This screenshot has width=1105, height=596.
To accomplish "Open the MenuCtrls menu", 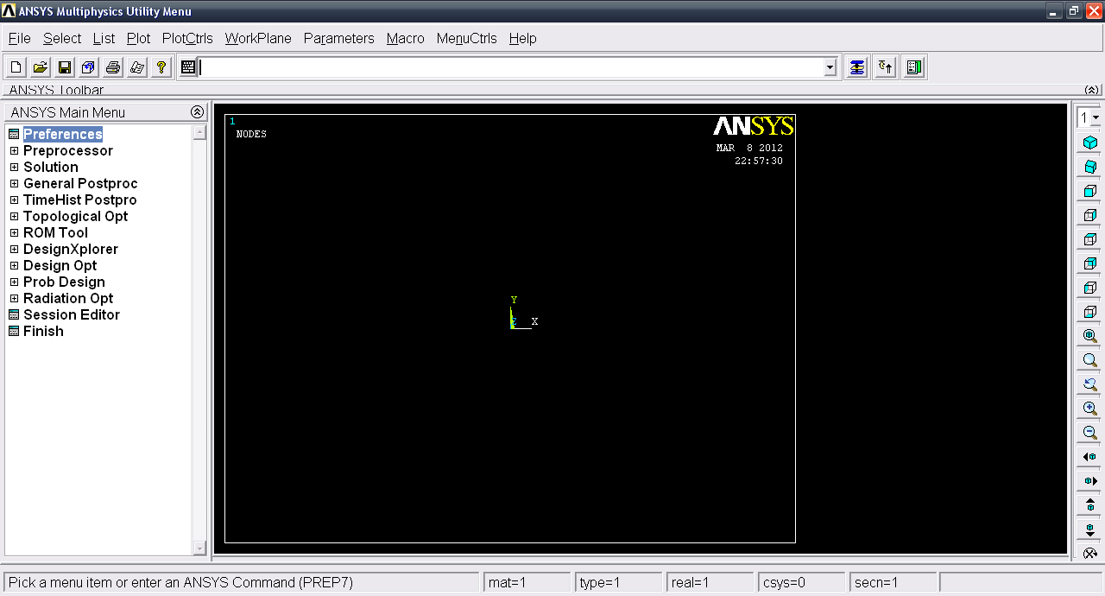I will tap(467, 38).
